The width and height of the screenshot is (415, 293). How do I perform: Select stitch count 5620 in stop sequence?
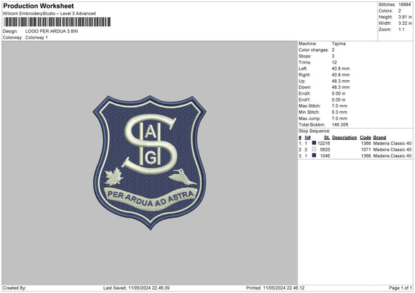325,149
